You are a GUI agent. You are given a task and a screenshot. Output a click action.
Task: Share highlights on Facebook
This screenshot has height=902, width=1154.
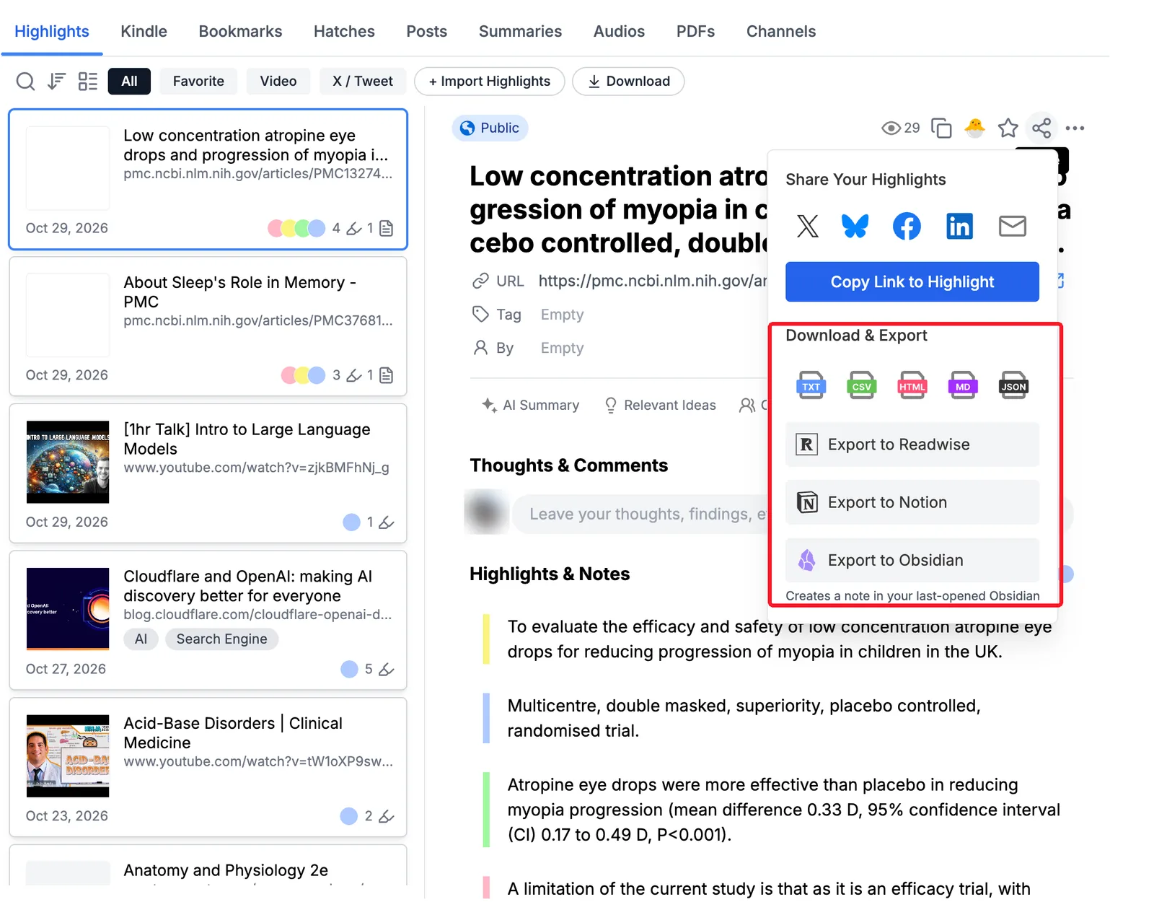coord(907,226)
